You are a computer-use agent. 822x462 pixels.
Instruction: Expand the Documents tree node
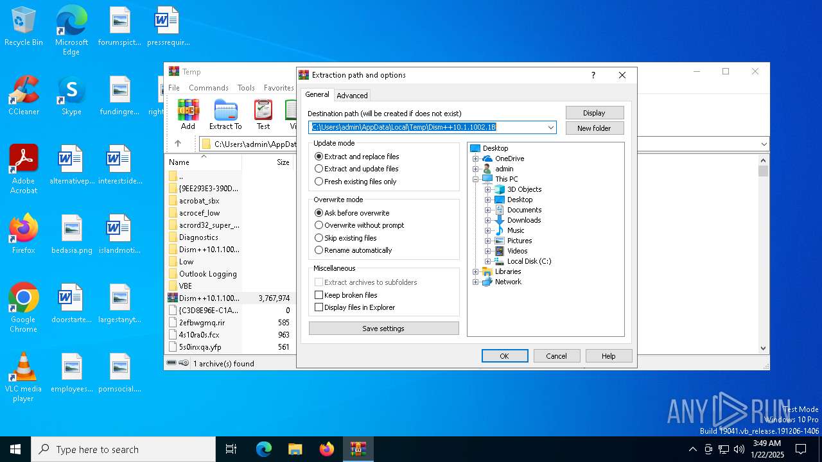point(488,210)
